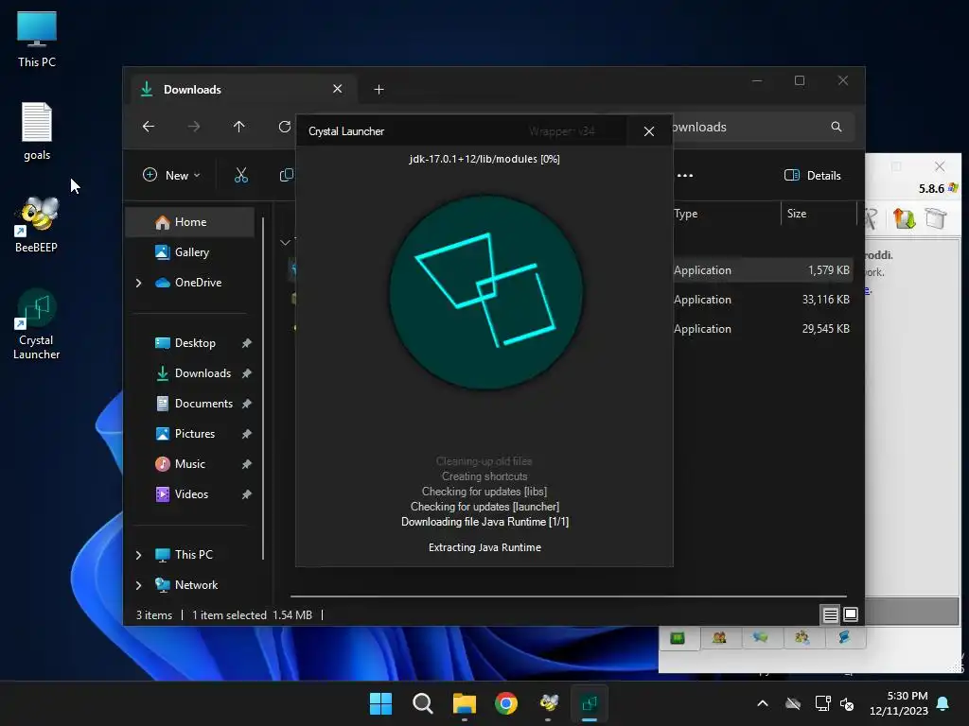The width and height of the screenshot is (969, 726).
Task: Open the See more ellipsis menu
Action: 685,175
